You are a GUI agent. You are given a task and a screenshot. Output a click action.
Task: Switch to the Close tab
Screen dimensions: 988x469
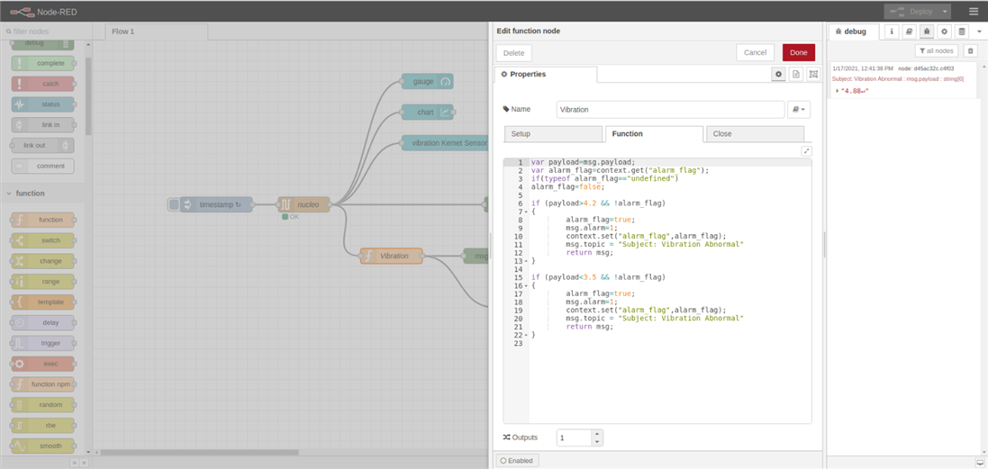coord(755,134)
